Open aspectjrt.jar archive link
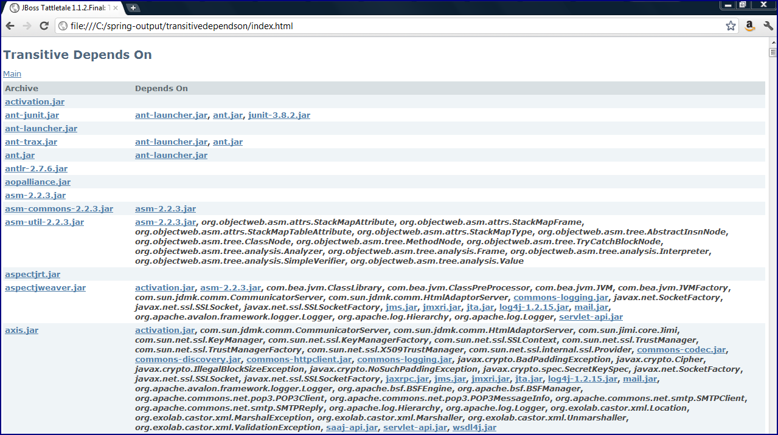Image resolution: width=778 pixels, height=435 pixels. point(32,274)
